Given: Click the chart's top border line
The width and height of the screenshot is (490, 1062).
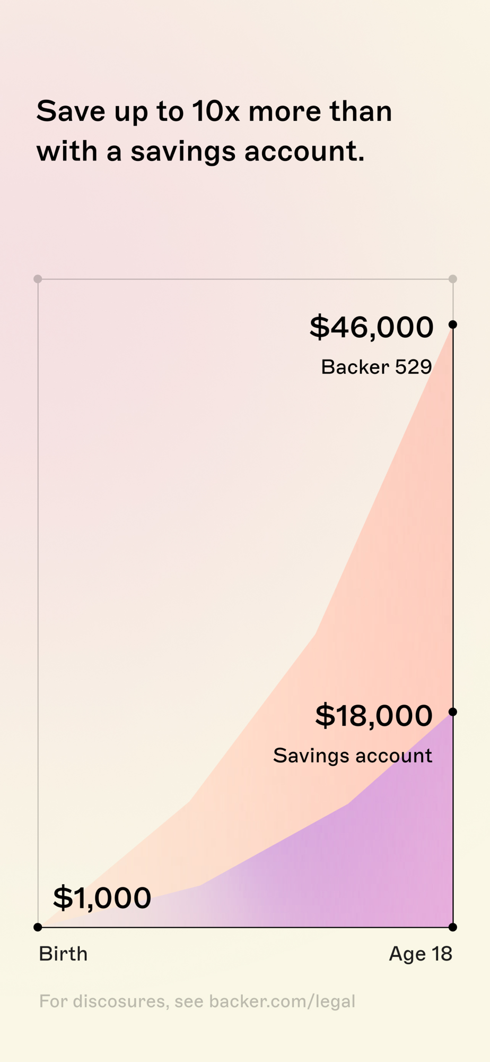Looking at the screenshot, I should pyautogui.click(x=245, y=279).
